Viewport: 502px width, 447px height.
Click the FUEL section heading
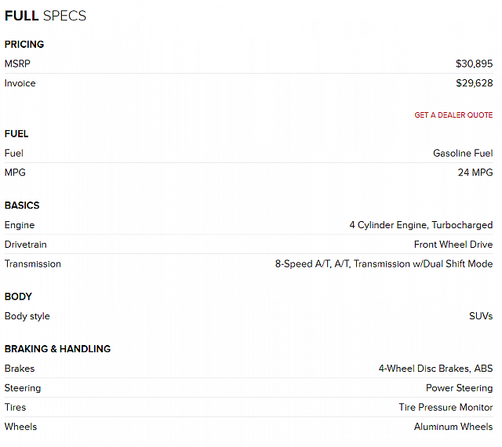click(16, 134)
